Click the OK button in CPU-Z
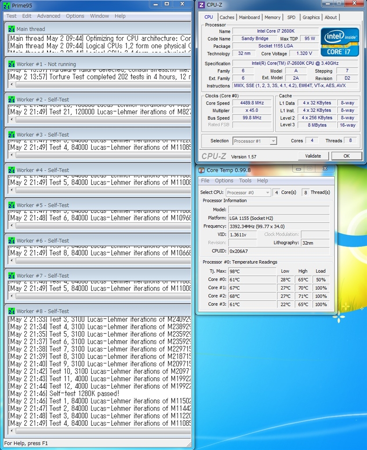 coord(347,156)
